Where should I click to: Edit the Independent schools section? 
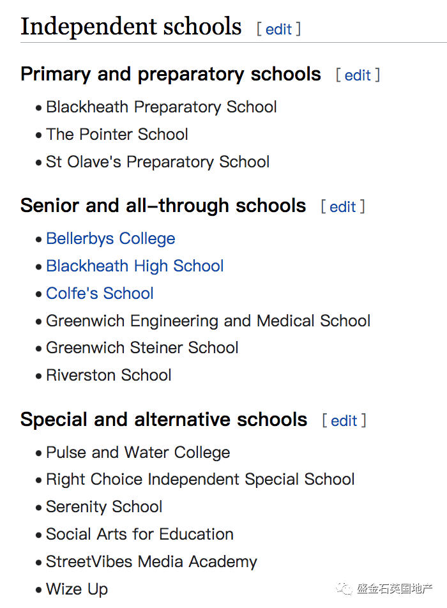(x=278, y=29)
